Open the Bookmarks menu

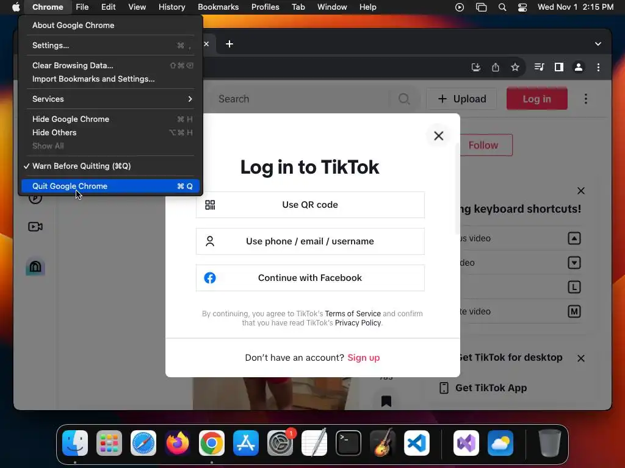click(218, 7)
